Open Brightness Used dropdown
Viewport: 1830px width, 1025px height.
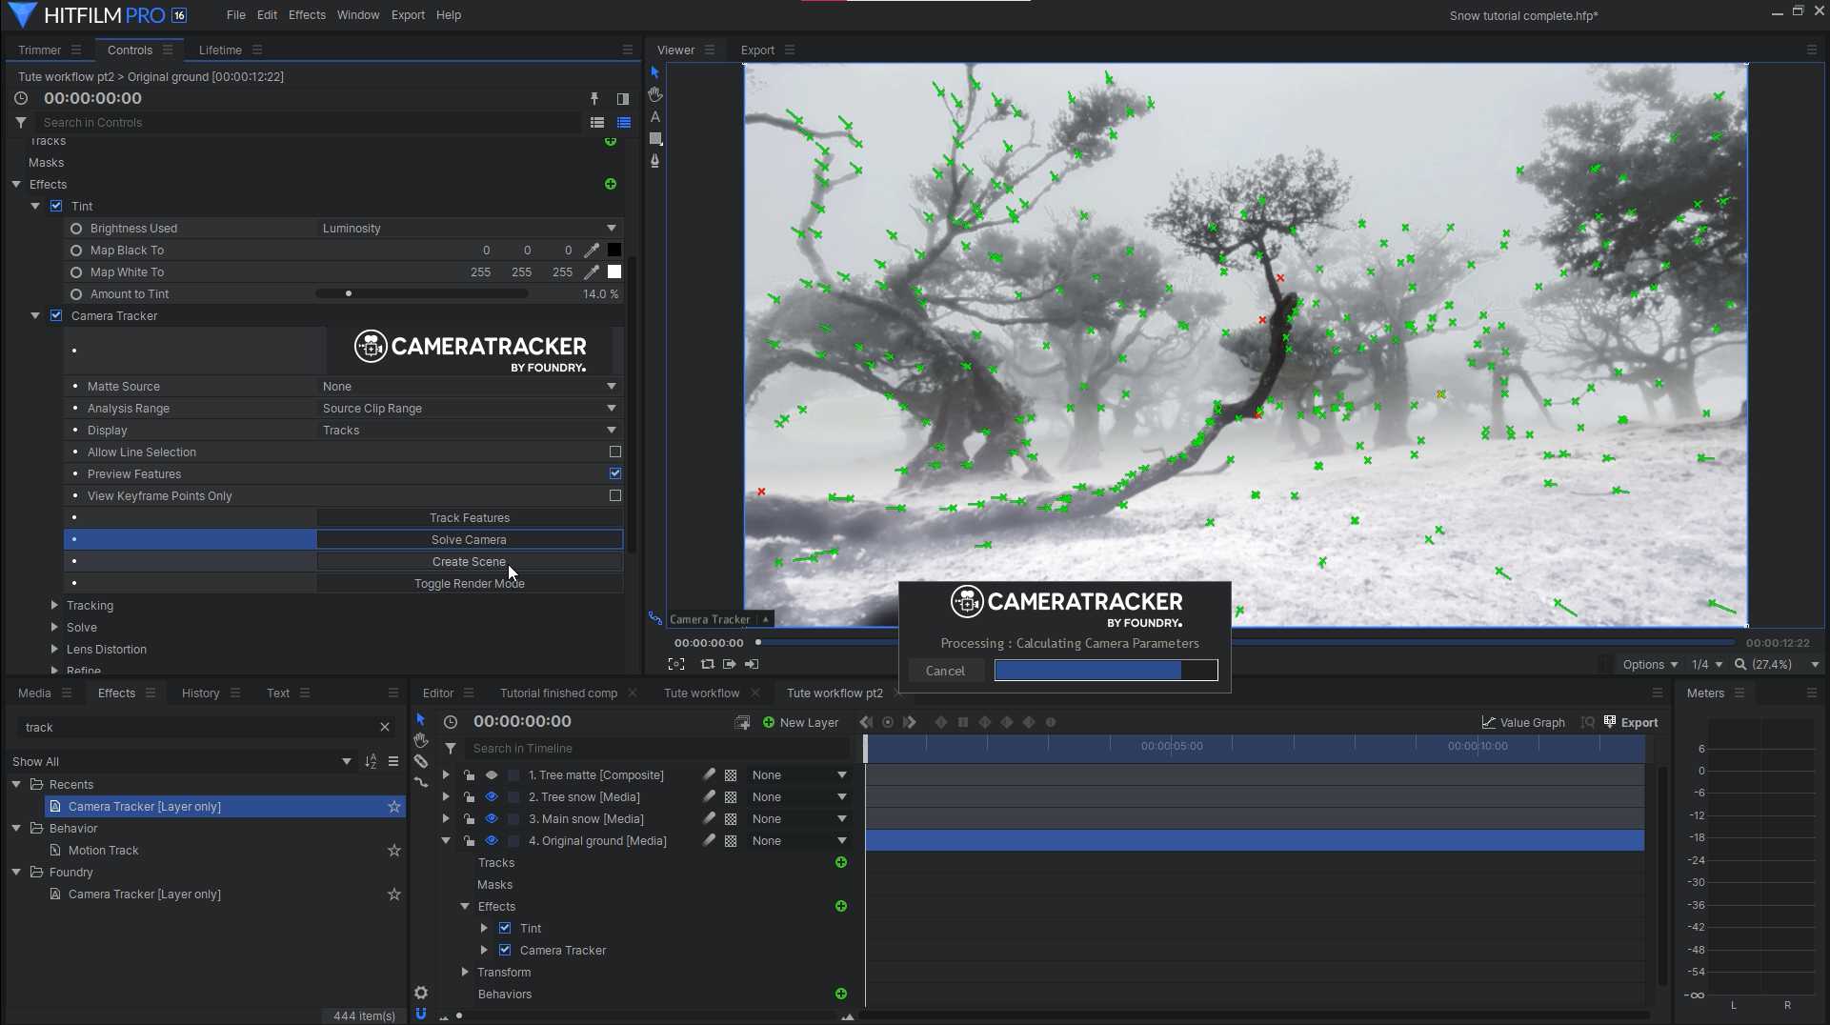coord(470,229)
